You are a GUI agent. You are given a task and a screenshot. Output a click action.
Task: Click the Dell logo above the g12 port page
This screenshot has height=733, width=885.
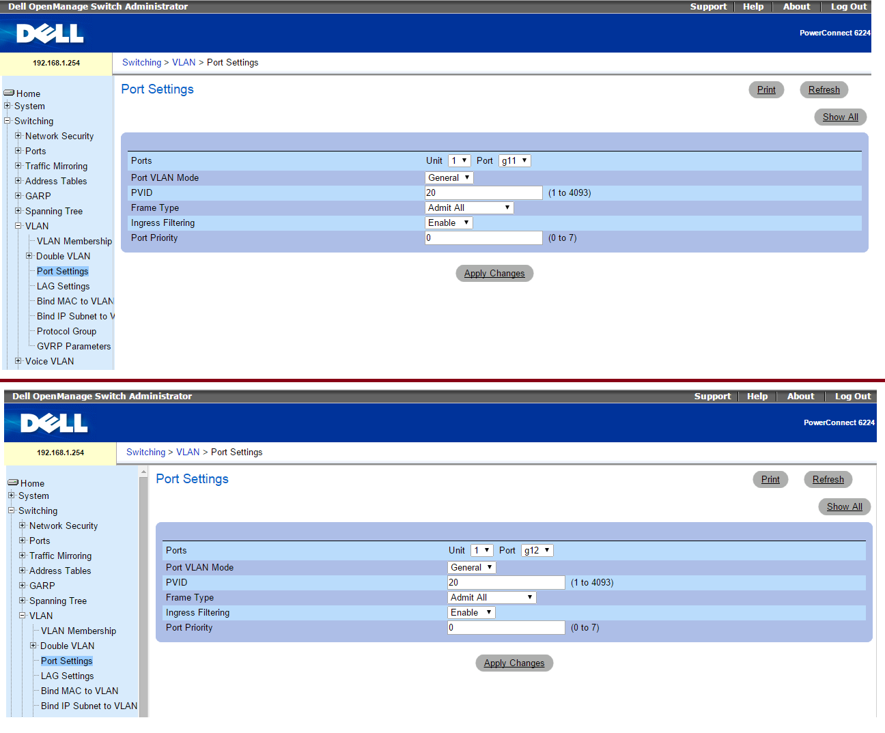coord(54,422)
